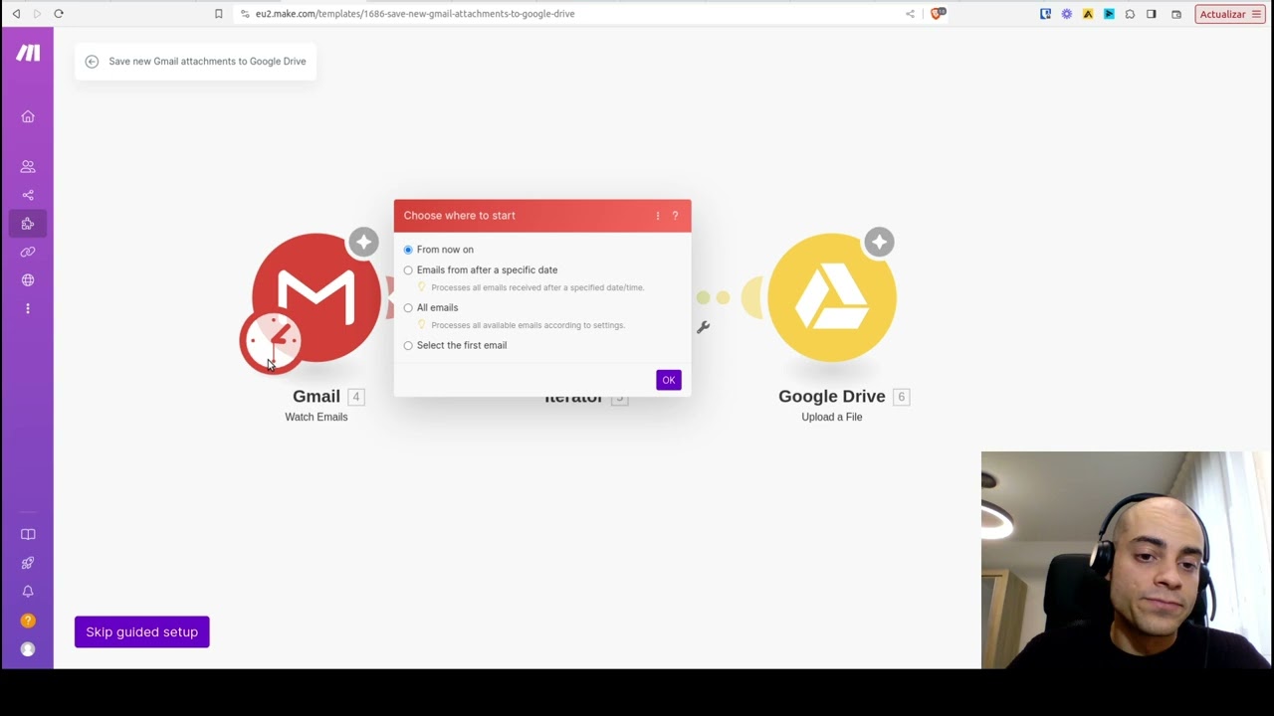Click back arrow beside template title

point(92,62)
